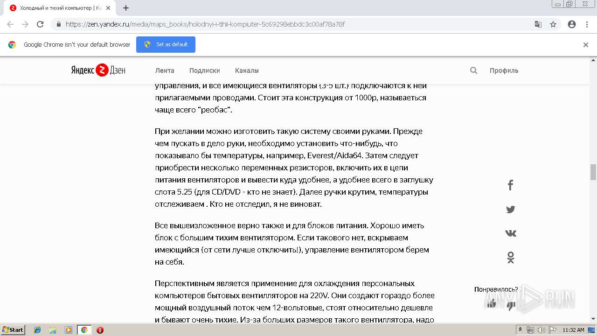Reload the current page
The image size is (597, 336).
pos(40,24)
